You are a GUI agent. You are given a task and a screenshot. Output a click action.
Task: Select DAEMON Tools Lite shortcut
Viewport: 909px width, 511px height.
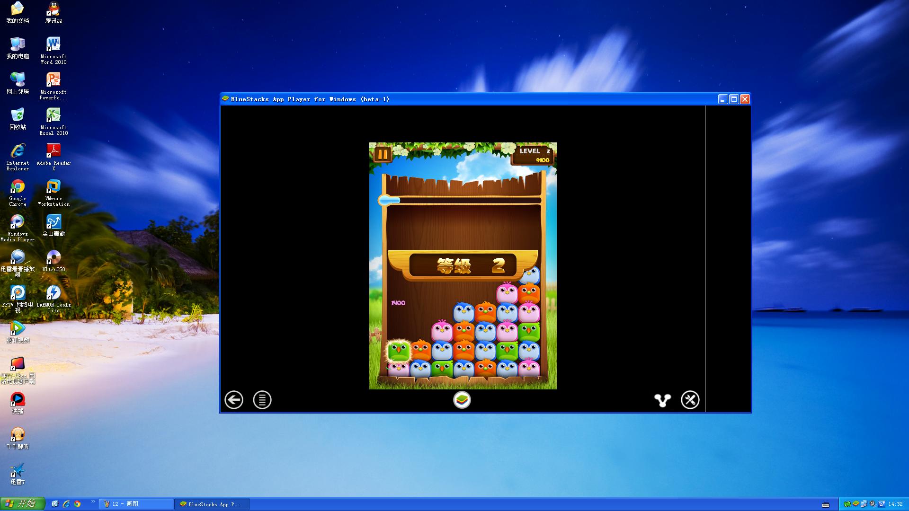(53, 299)
